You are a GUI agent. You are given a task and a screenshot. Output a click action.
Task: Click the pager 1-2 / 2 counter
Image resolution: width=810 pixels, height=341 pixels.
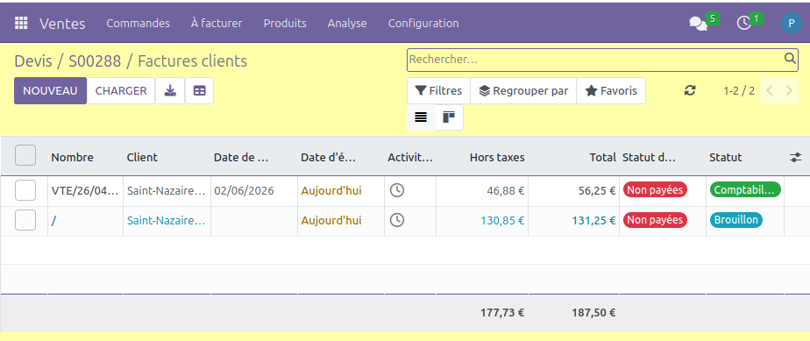click(739, 91)
